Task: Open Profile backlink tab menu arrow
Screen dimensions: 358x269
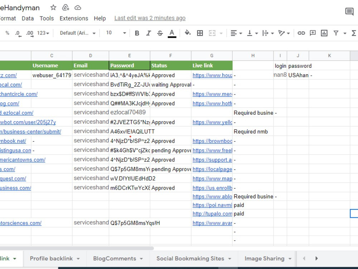Action: (x=78, y=259)
